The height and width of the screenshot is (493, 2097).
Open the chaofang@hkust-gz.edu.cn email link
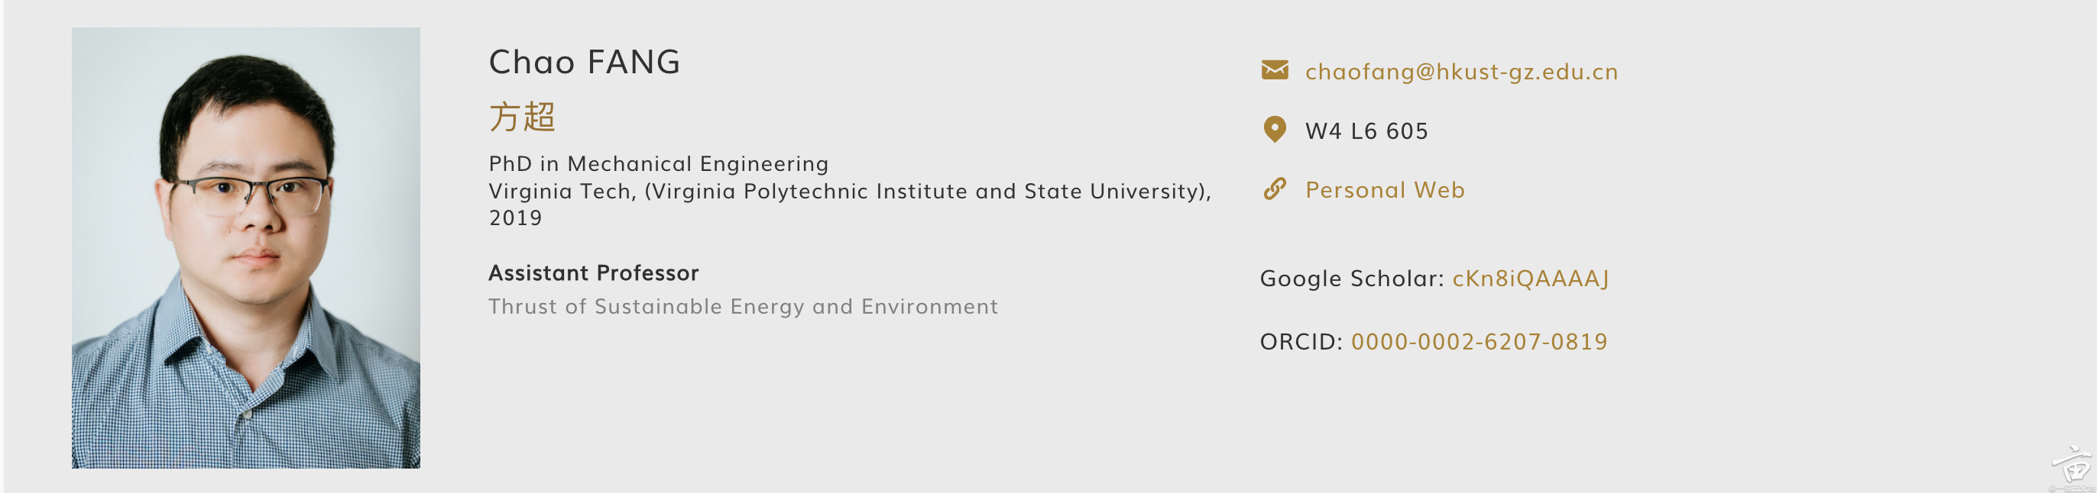[x=1461, y=72]
